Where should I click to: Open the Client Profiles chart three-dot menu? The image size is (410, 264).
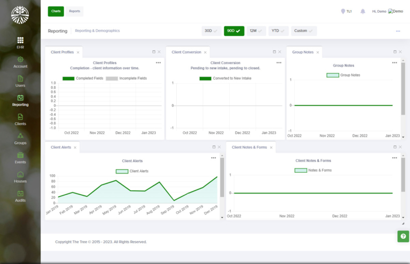(158, 63)
